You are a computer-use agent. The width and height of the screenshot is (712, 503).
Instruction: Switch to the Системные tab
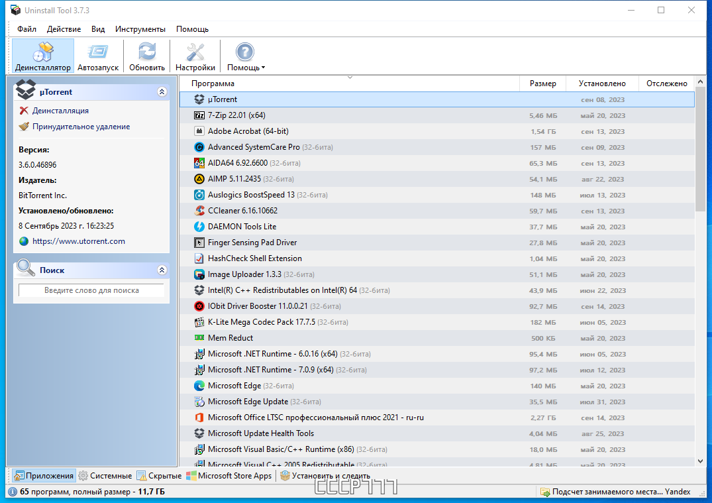(x=105, y=476)
